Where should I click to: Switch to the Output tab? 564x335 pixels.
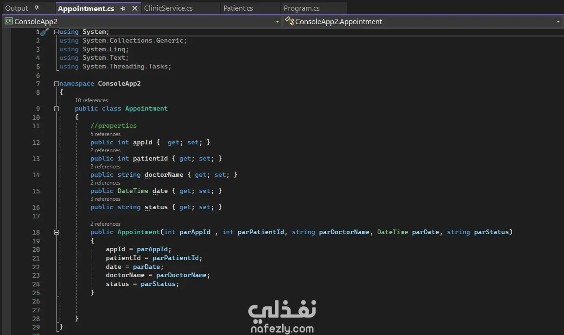(17, 8)
